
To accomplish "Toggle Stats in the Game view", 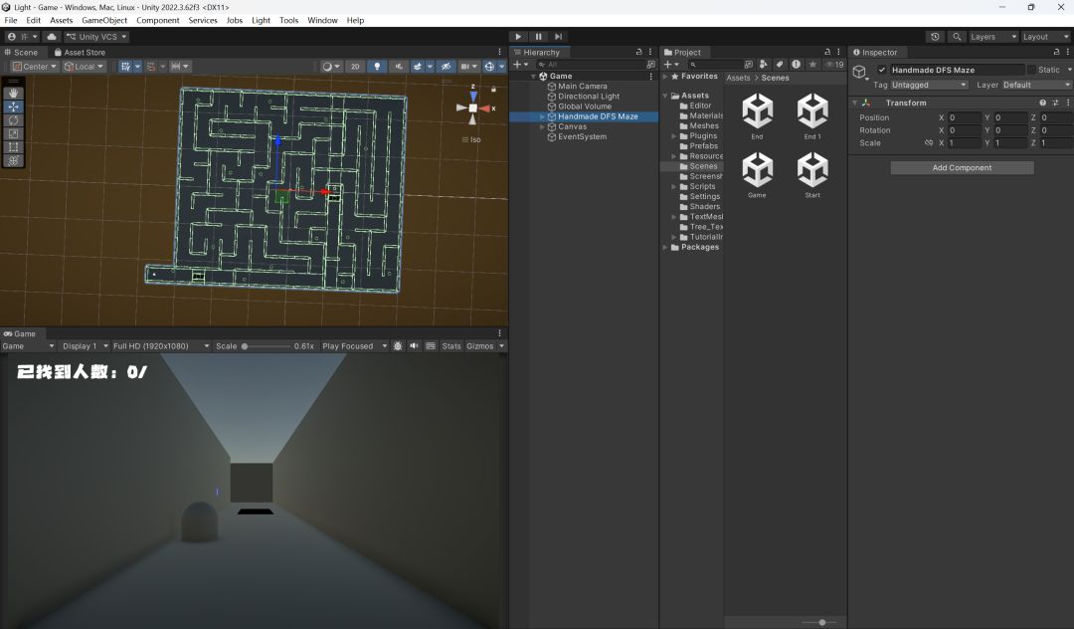I will 451,346.
